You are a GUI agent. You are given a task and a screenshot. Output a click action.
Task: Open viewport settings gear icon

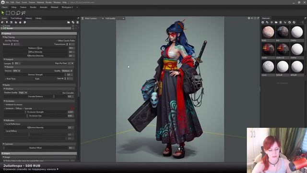pos(249,18)
